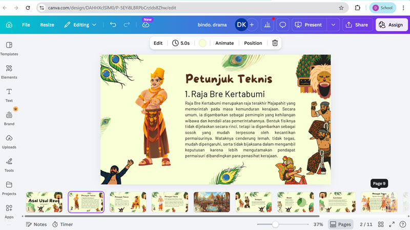Open the File menu
The width and height of the screenshot is (410, 230).
pos(26,25)
